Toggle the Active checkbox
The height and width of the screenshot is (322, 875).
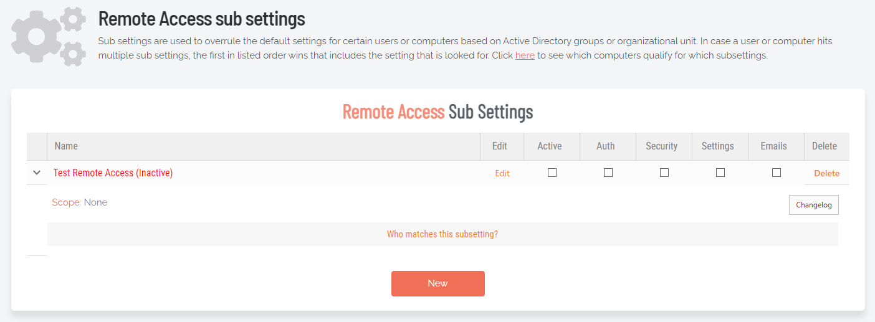point(552,173)
